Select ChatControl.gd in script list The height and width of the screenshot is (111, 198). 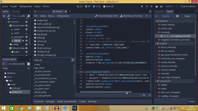pos(44,48)
